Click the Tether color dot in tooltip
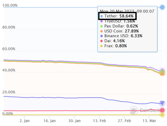The image size is (167, 126). pyautogui.click(x=102, y=16)
